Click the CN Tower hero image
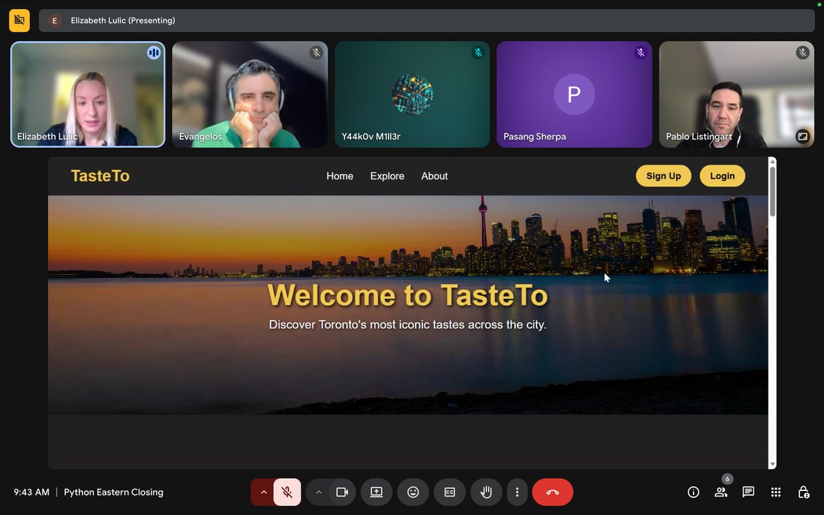The image size is (824, 515). [x=408, y=305]
